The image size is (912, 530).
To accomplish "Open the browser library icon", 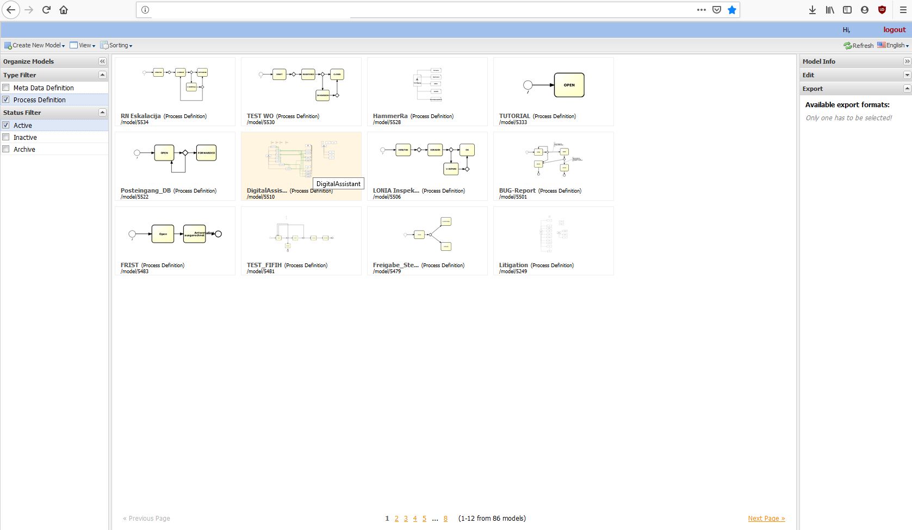I will point(830,10).
